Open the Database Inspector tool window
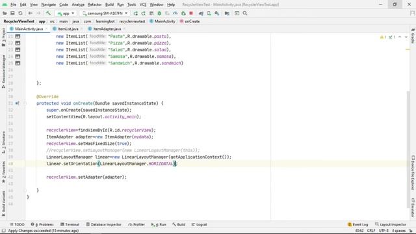Screen dimensions: 416x234 pos(104,224)
